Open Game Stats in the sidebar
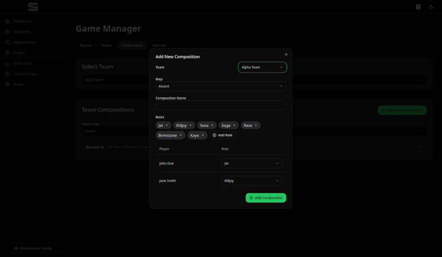 click(x=22, y=63)
